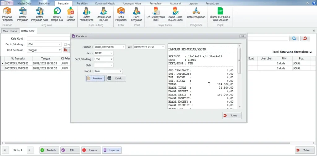Open Pesanan Penjualan from the ribbon
The image size is (317, 156).
(7, 14)
